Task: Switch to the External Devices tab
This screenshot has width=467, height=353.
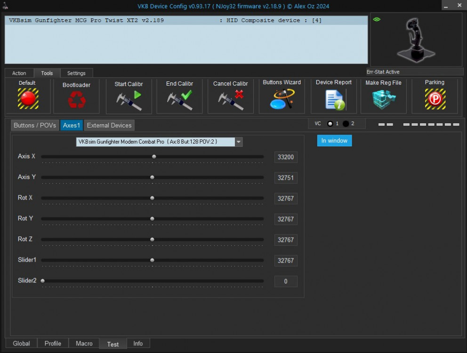Action: pyautogui.click(x=109, y=125)
